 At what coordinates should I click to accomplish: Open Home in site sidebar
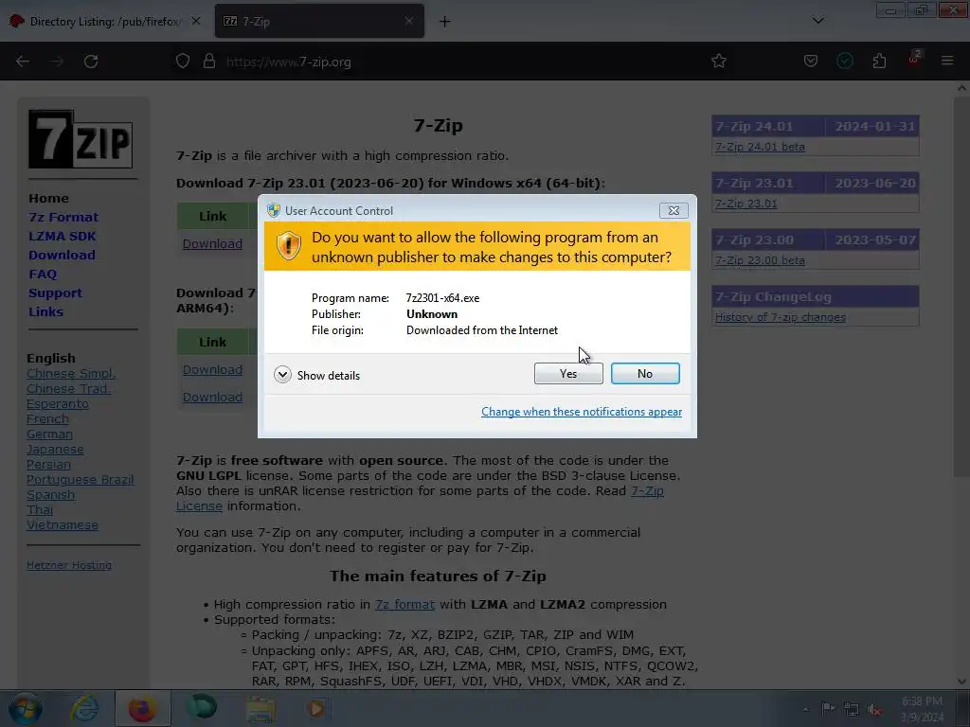(x=48, y=199)
